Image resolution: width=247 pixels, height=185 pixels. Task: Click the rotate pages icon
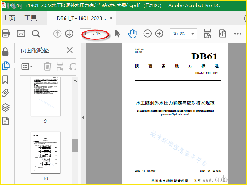click(73, 66)
